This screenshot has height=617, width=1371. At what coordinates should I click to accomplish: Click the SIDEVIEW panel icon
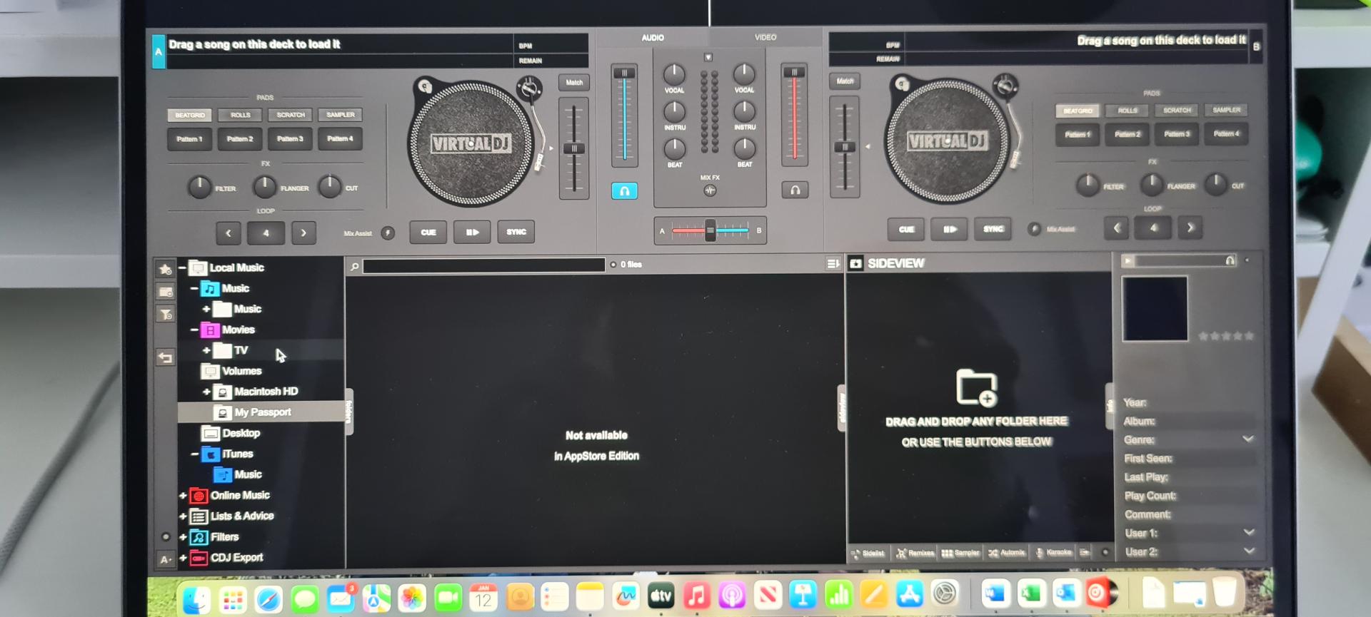856,264
